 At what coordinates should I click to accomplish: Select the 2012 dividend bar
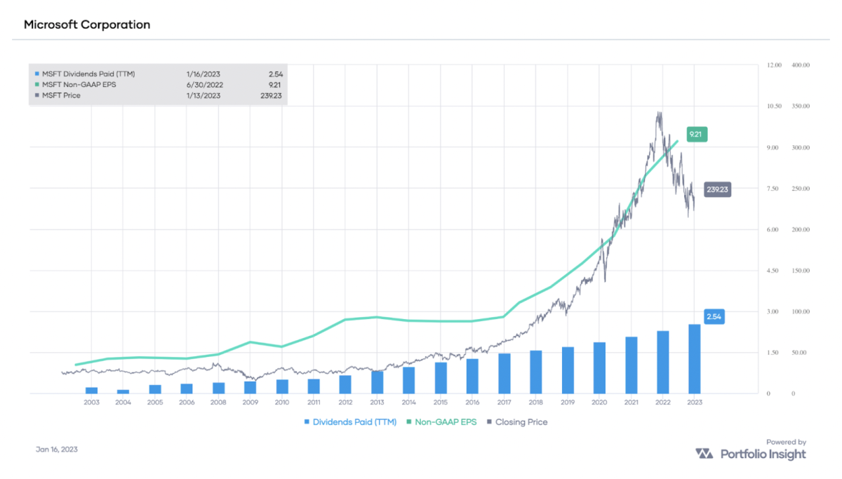pos(345,384)
